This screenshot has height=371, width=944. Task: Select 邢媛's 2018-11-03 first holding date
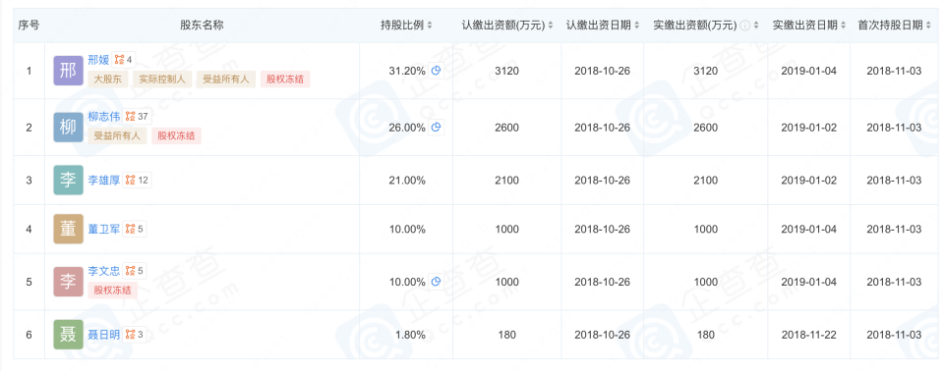pos(895,71)
